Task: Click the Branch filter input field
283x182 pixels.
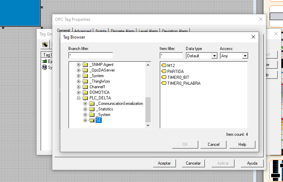Action: point(91,56)
